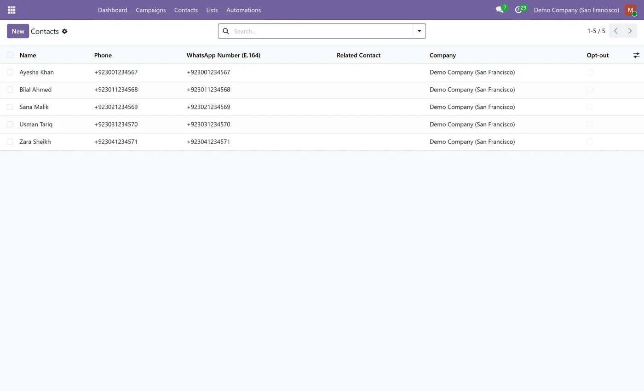Open the Demo Company switcher
Image resolution: width=644 pixels, height=391 pixels.
coord(576,10)
